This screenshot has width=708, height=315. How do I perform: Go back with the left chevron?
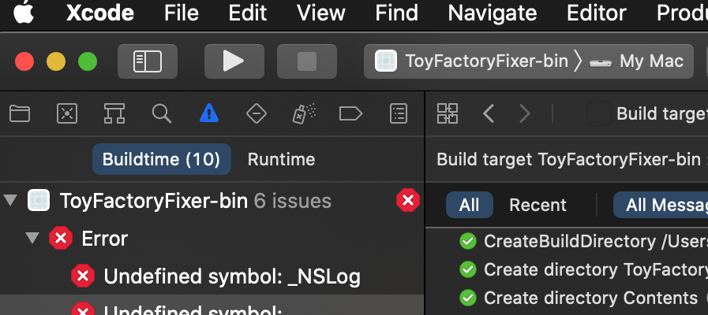point(489,113)
